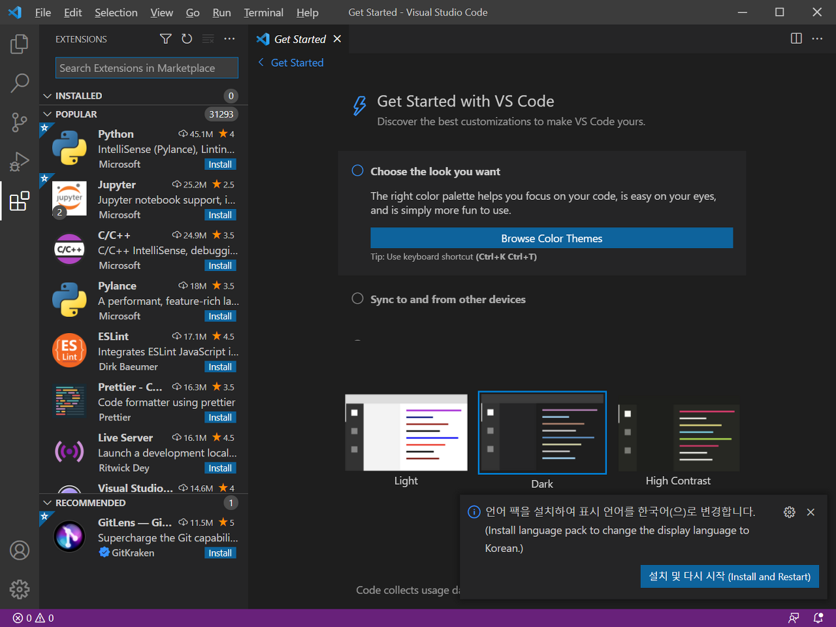Open the Selection menu
Screen dimensions: 836x627
(116, 12)
